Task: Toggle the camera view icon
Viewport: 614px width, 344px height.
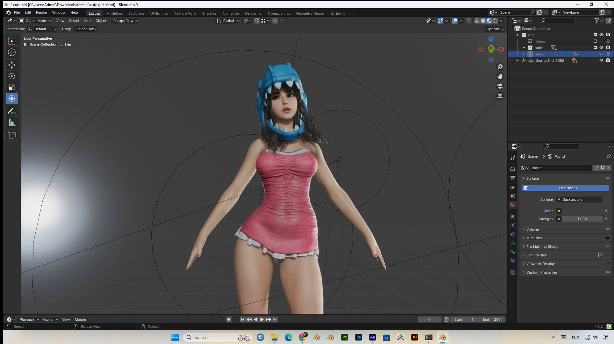Action: (500, 86)
